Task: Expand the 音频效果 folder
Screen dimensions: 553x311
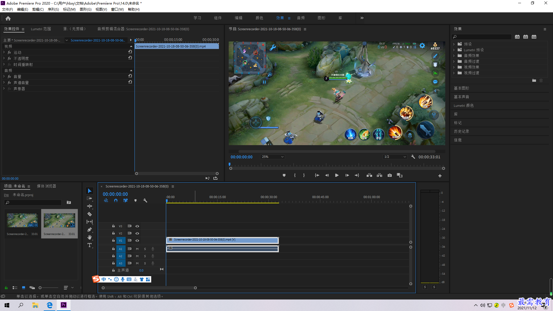Action: [454, 56]
